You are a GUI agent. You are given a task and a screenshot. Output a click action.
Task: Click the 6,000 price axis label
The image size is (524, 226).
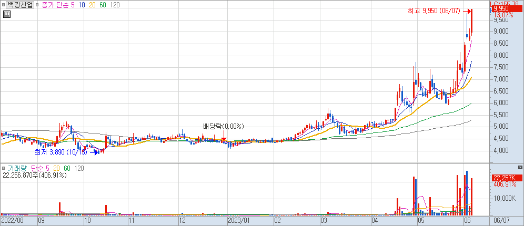(501, 103)
